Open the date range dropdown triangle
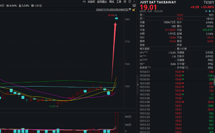The image size is (215, 133). click(x=130, y=10)
